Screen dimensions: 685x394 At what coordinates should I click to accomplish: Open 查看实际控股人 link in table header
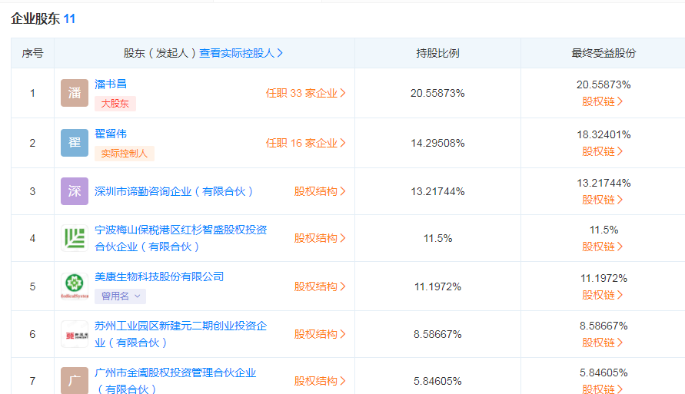coord(241,53)
